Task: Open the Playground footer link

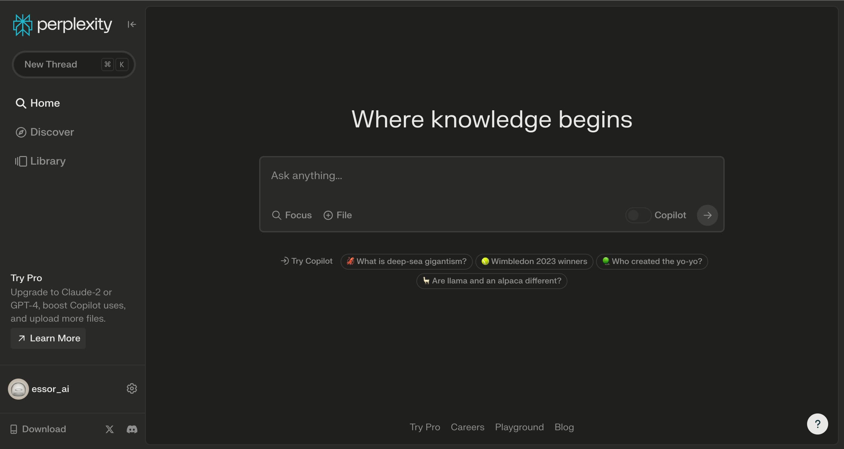Action: coord(519,427)
